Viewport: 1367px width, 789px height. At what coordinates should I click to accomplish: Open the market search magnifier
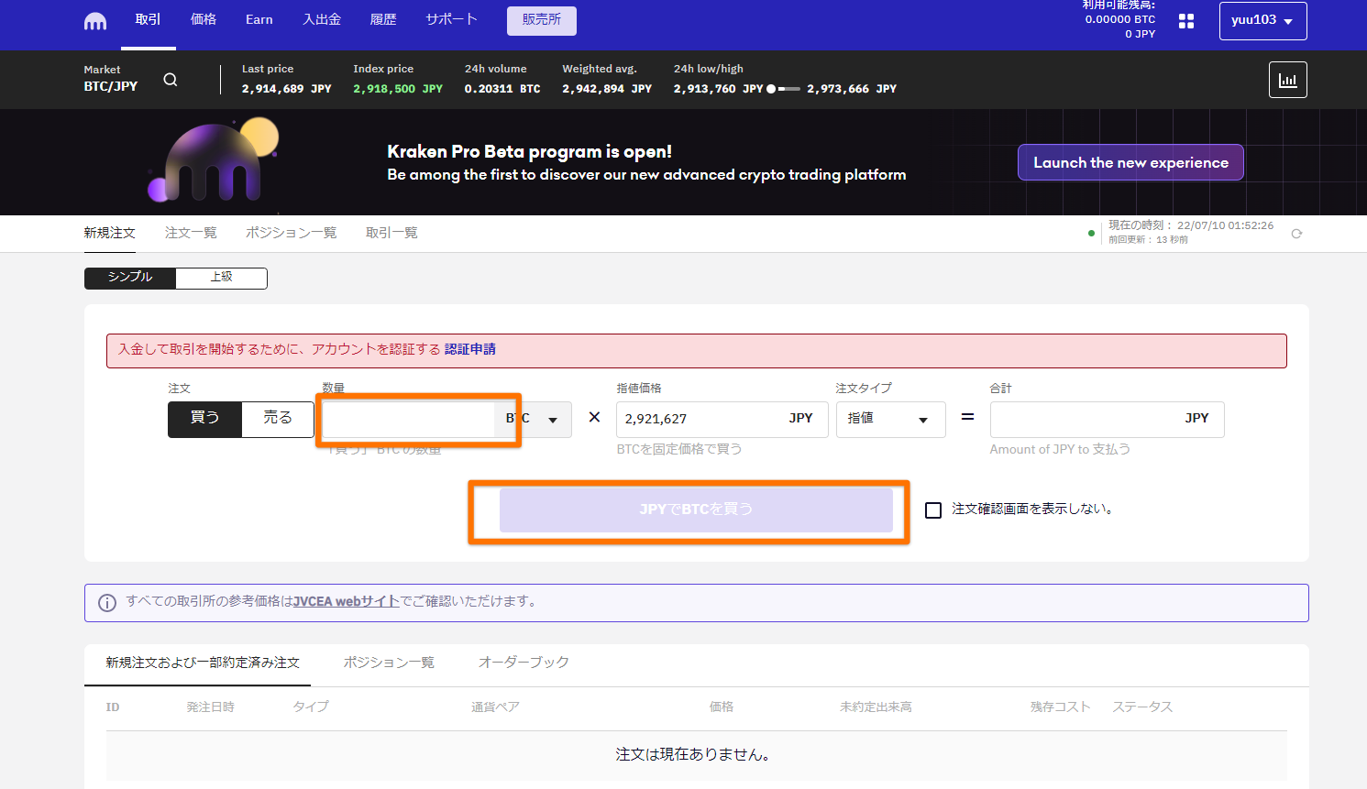[x=171, y=80]
